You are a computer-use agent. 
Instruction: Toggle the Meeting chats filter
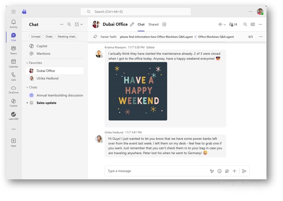click(66, 36)
